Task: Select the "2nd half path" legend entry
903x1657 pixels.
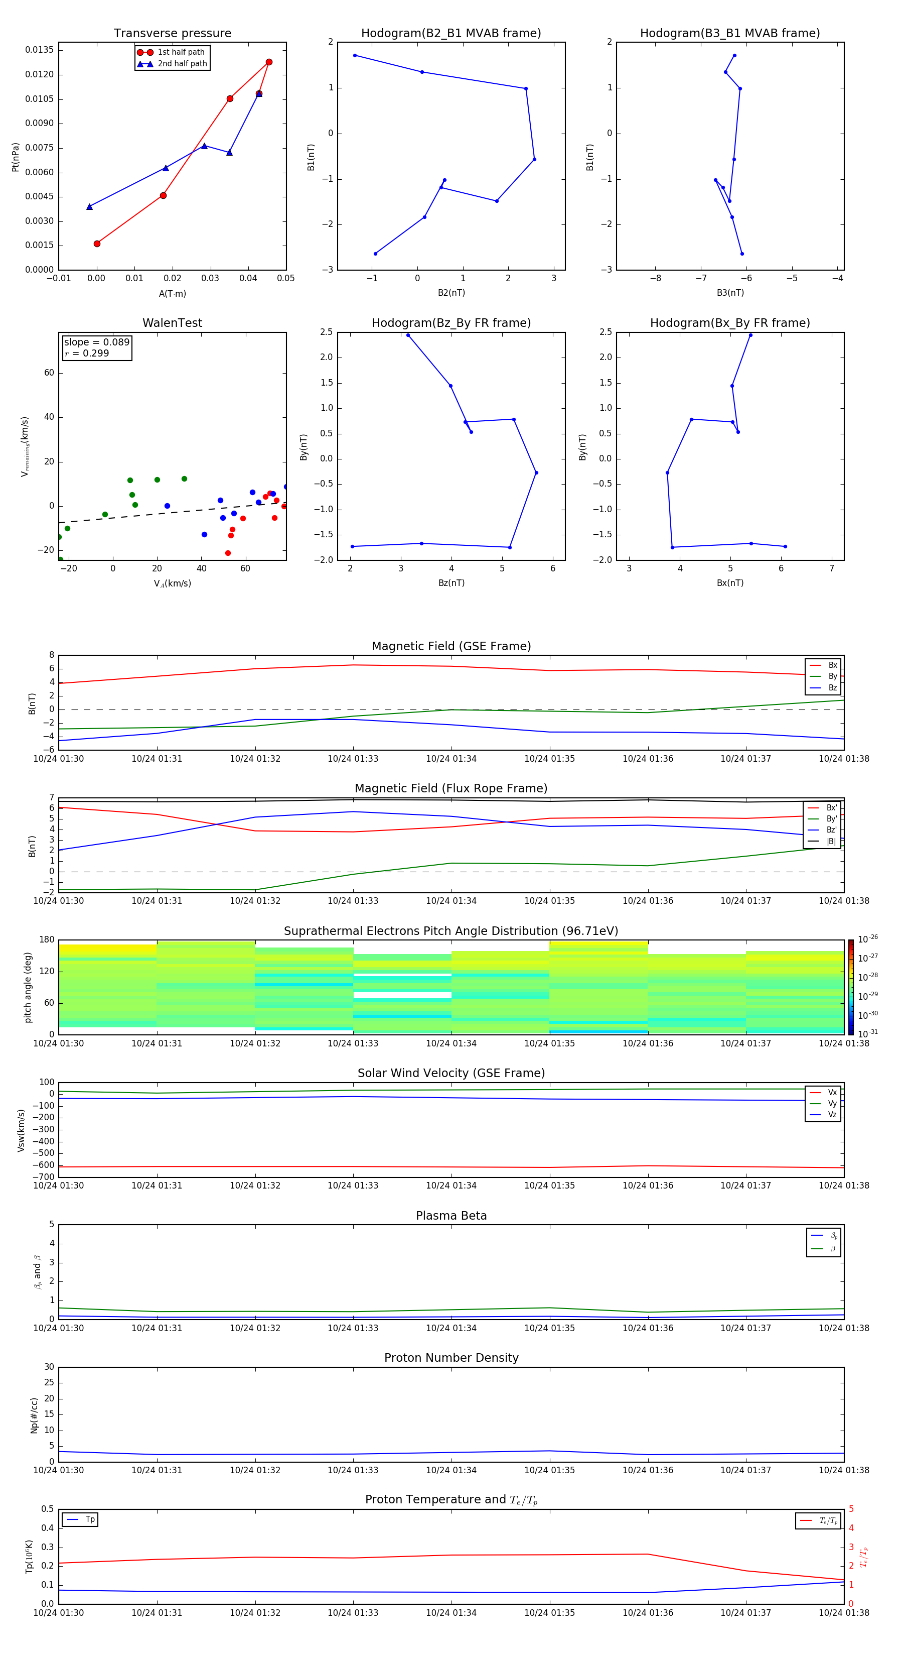Action: coord(172,64)
